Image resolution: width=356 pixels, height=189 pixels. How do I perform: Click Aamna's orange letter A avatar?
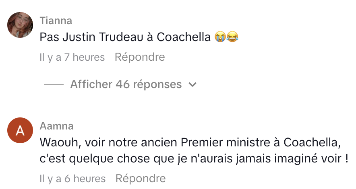pos(20,131)
